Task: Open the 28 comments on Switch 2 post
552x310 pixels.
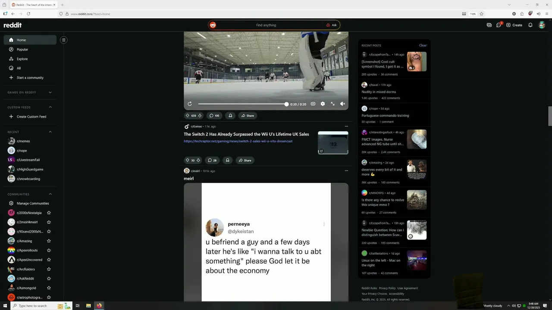Action: pos(212,160)
